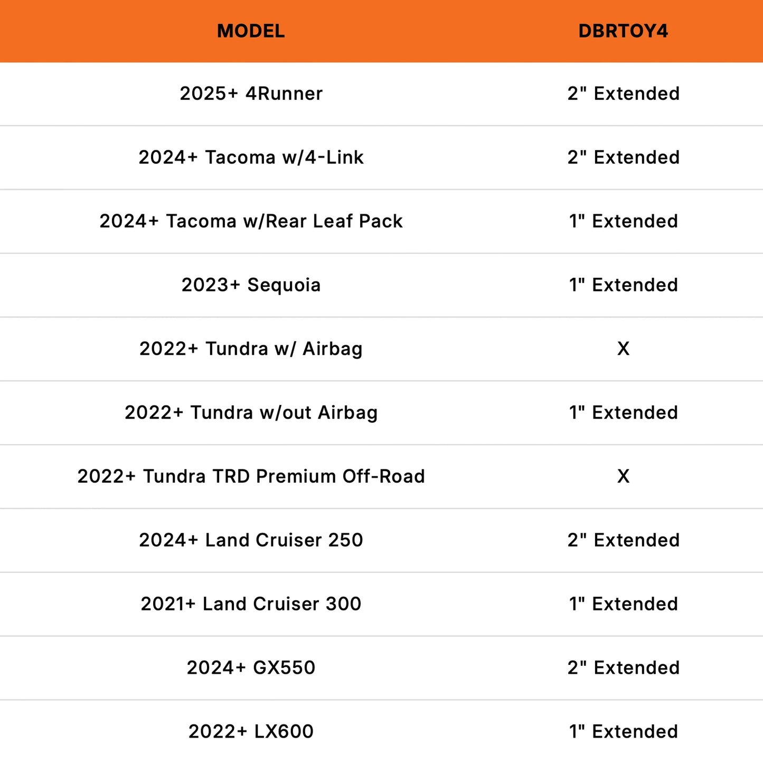Select the 2021+ Land Cruiser 300 label
763x763 pixels.
[251, 604]
